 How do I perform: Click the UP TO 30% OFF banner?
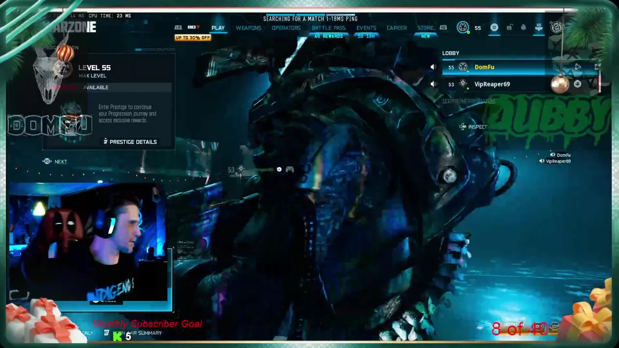pyautogui.click(x=193, y=38)
